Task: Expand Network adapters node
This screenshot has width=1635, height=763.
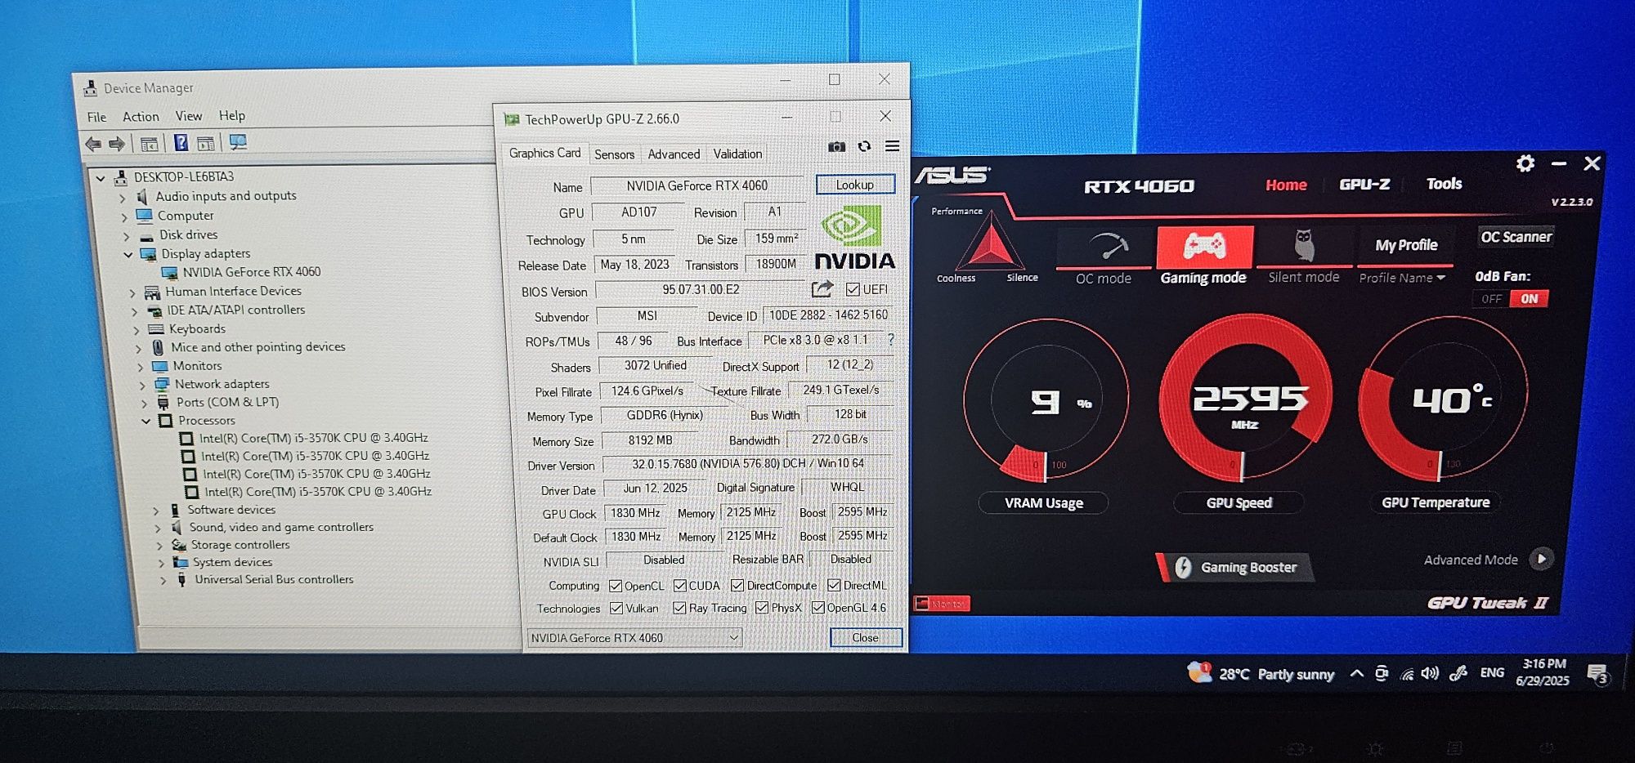Action: [x=141, y=385]
